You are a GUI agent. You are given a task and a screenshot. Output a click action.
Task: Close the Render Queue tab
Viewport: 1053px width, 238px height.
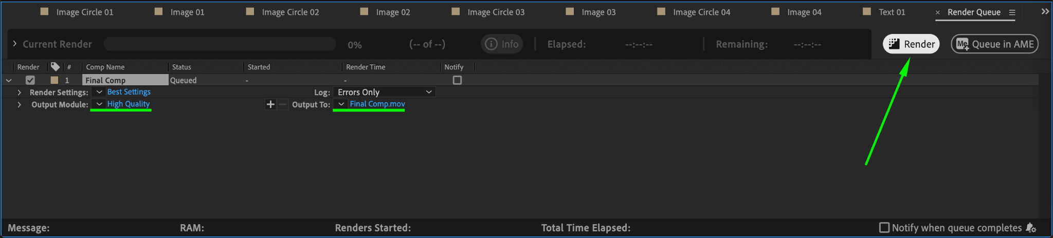(937, 12)
